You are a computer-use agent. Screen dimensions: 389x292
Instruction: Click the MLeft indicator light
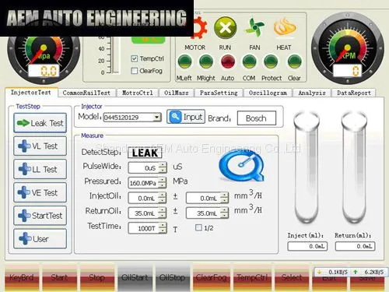(x=184, y=62)
